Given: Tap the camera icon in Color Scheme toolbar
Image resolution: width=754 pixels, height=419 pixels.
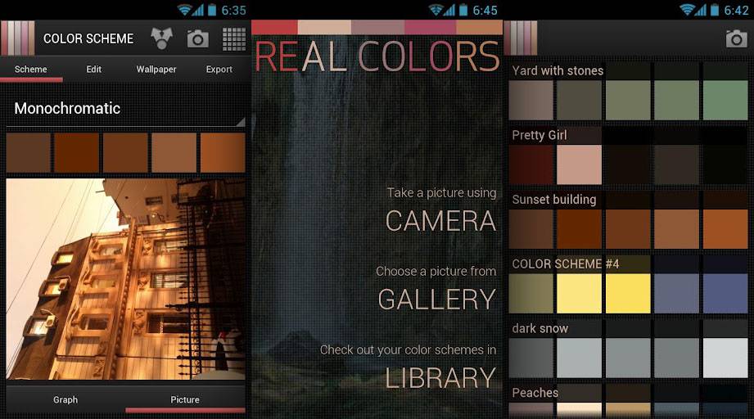Looking at the screenshot, I should [x=197, y=38].
